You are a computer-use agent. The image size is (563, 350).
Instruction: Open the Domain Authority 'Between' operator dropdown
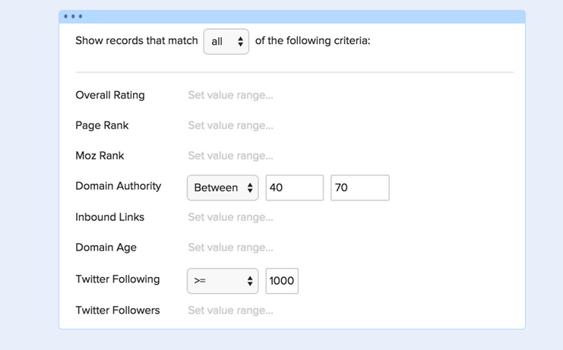pyautogui.click(x=223, y=188)
